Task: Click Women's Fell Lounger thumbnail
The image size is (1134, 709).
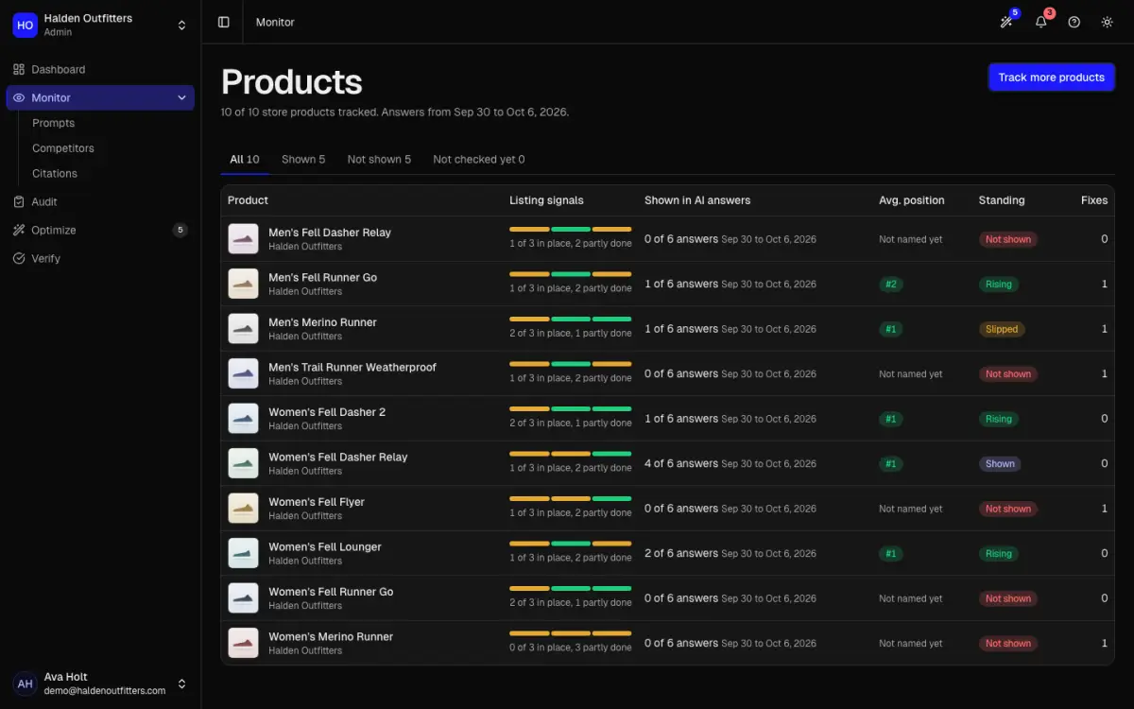Action: coord(244,553)
